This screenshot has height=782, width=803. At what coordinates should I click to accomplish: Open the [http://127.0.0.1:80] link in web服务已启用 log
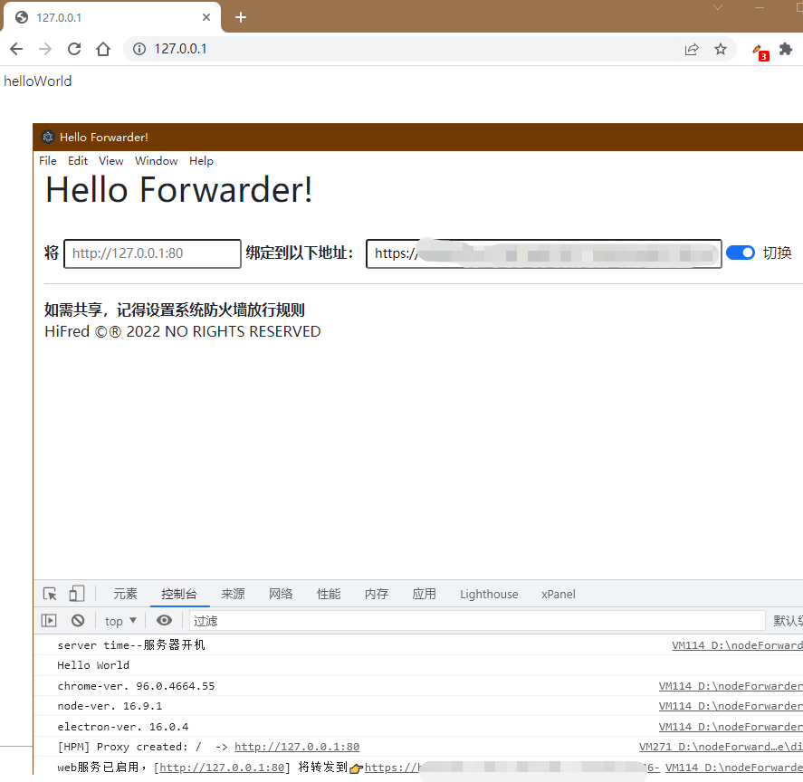click(223, 768)
